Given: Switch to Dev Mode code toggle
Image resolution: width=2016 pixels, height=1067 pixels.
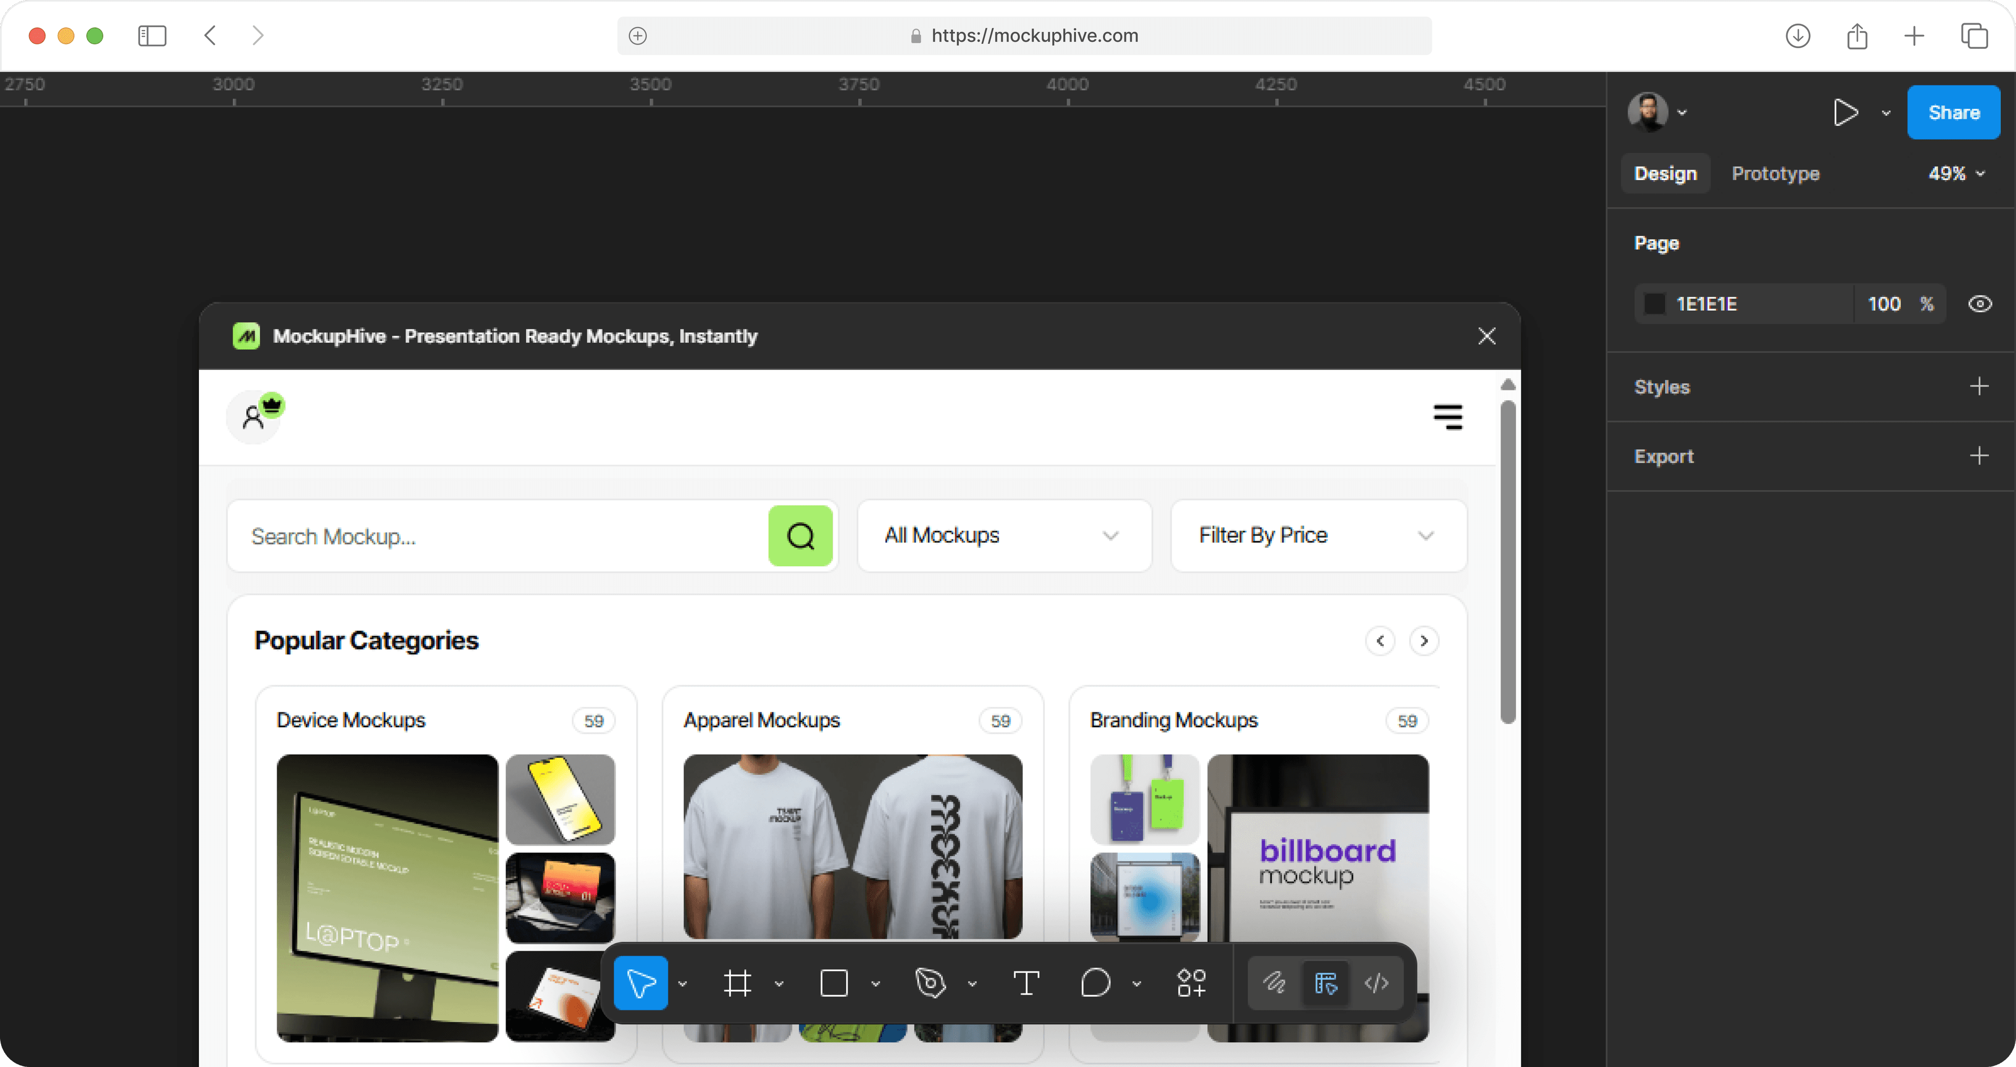Looking at the screenshot, I should pyautogui.click(x=1377, y=984).
